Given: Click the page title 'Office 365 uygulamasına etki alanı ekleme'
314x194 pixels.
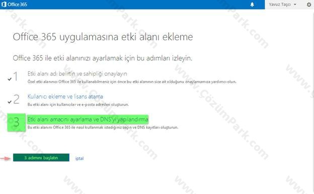Looking at the screenshot, I should tap(103, 37).
